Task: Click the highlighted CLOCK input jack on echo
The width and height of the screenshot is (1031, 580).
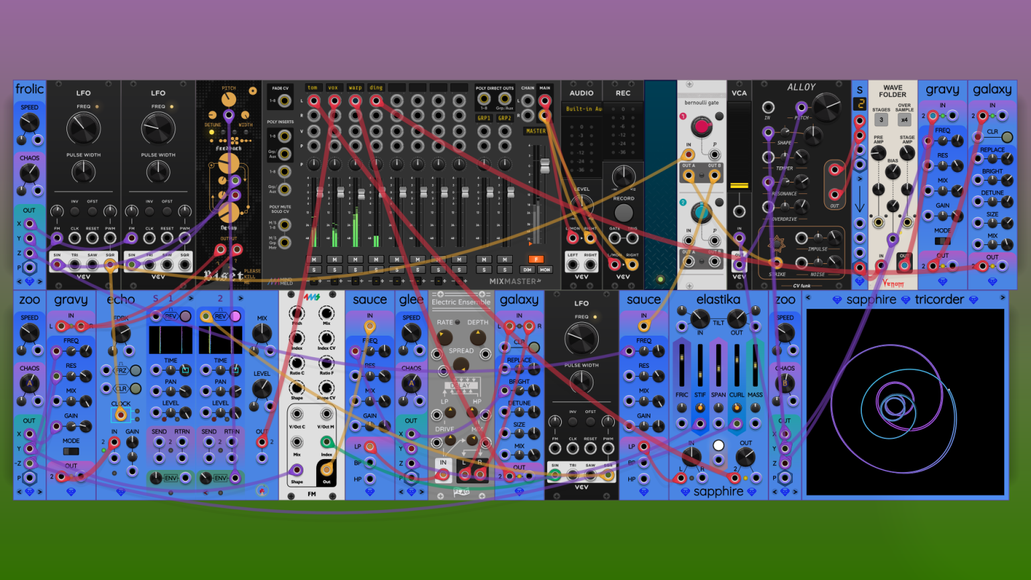Action: pos(121,415)
